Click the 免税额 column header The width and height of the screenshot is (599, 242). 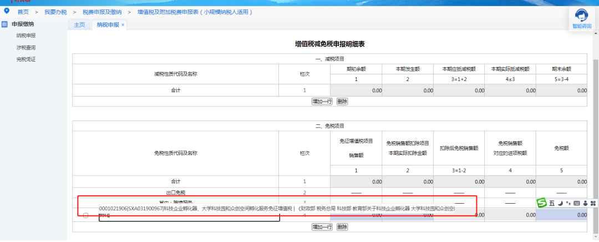tap(561, 148)
